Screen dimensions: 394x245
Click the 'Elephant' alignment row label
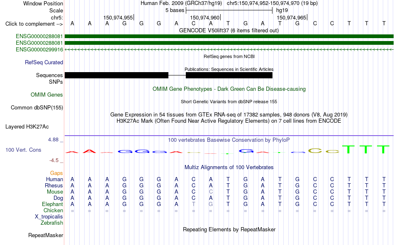coord(52,204)
